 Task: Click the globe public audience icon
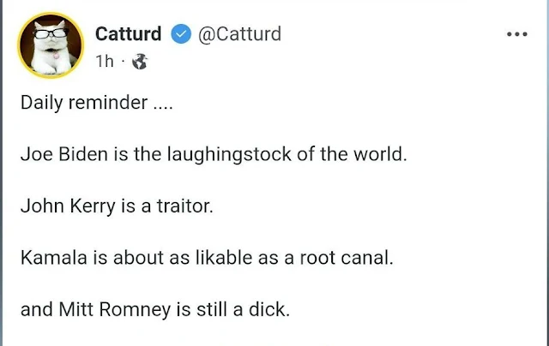click(141, 63)
